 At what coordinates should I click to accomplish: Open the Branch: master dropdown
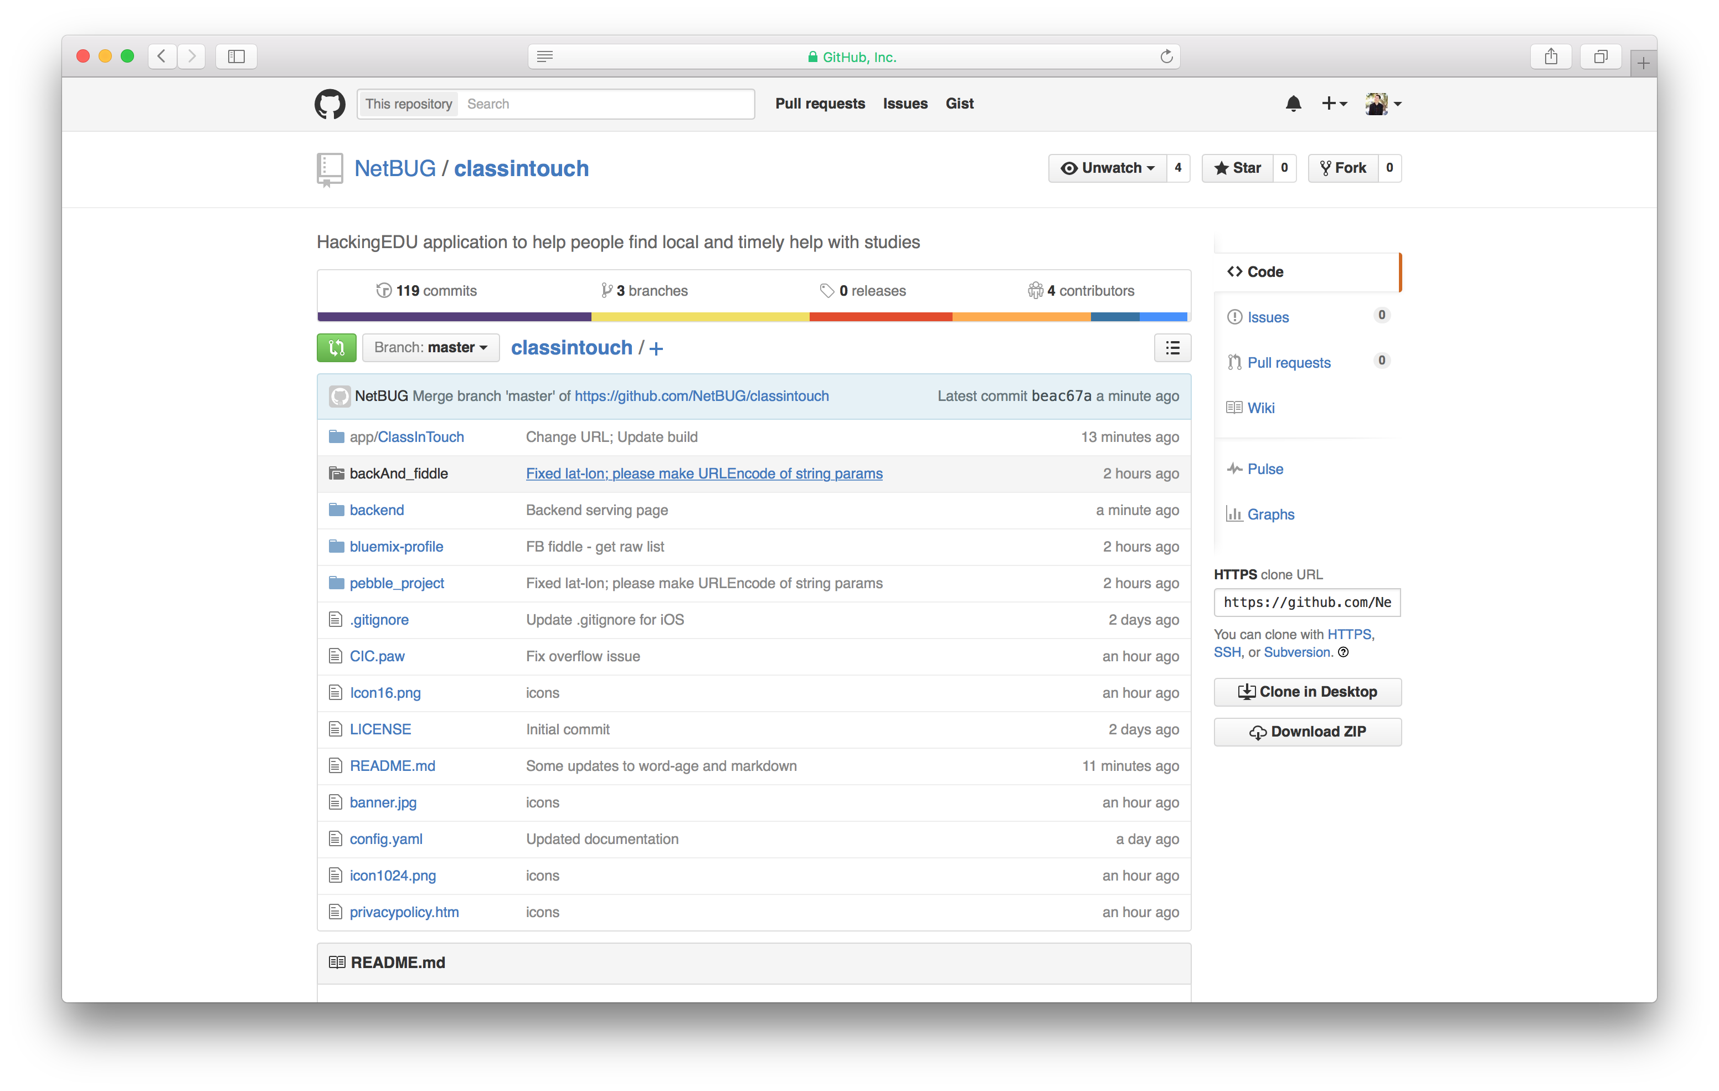(x=430, y=348)
